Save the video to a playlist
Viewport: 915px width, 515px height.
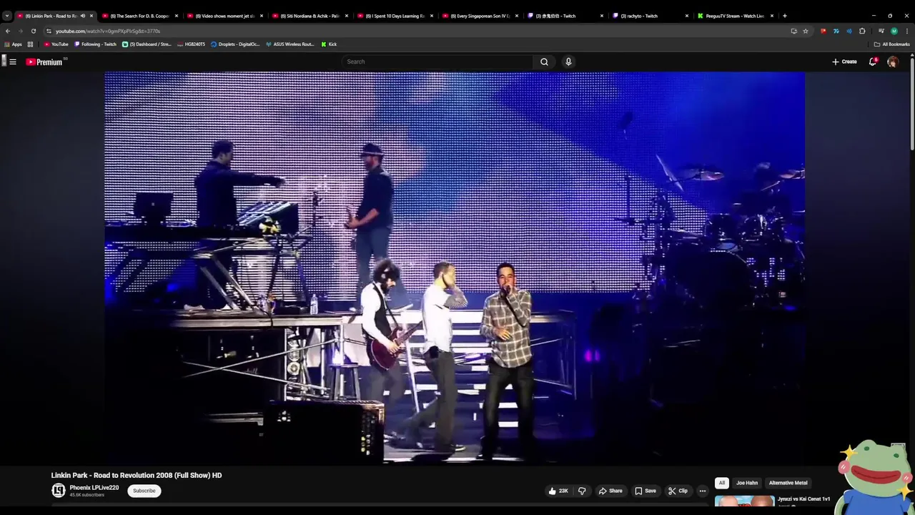coord(646,491)
